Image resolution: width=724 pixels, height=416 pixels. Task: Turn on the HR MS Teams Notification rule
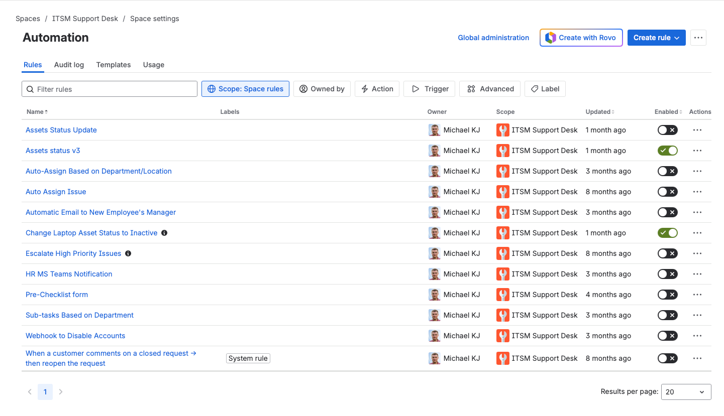(667, 274)
